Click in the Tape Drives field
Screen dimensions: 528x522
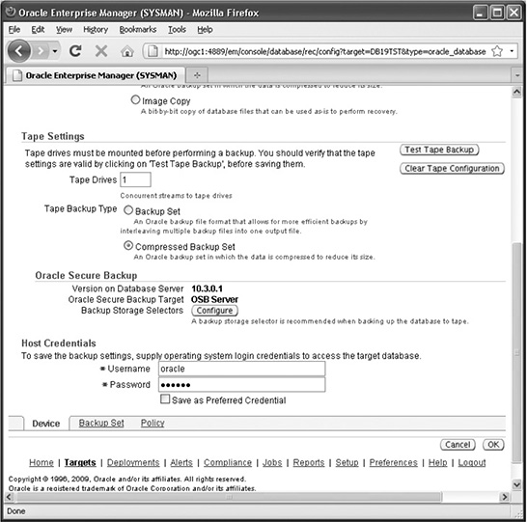pos(136,179)
